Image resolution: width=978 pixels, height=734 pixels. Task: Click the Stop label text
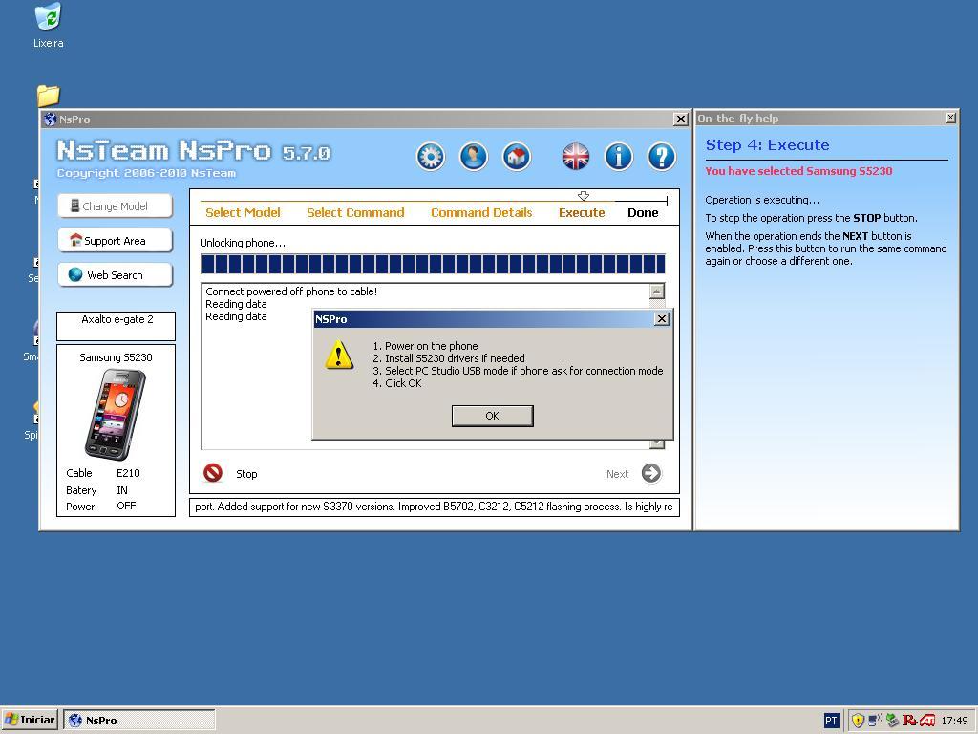(246, 474)
